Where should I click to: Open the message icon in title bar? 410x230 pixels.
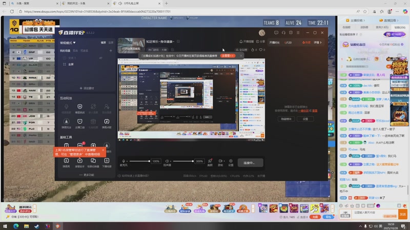(276, 33)
